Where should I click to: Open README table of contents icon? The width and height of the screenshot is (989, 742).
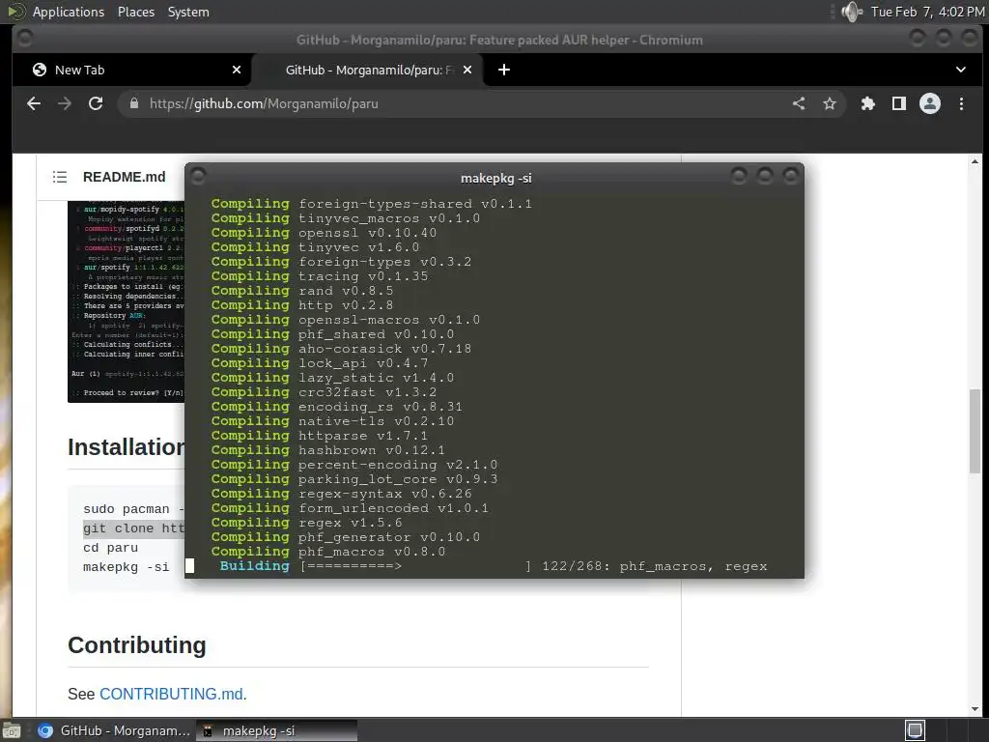point(59,177)
